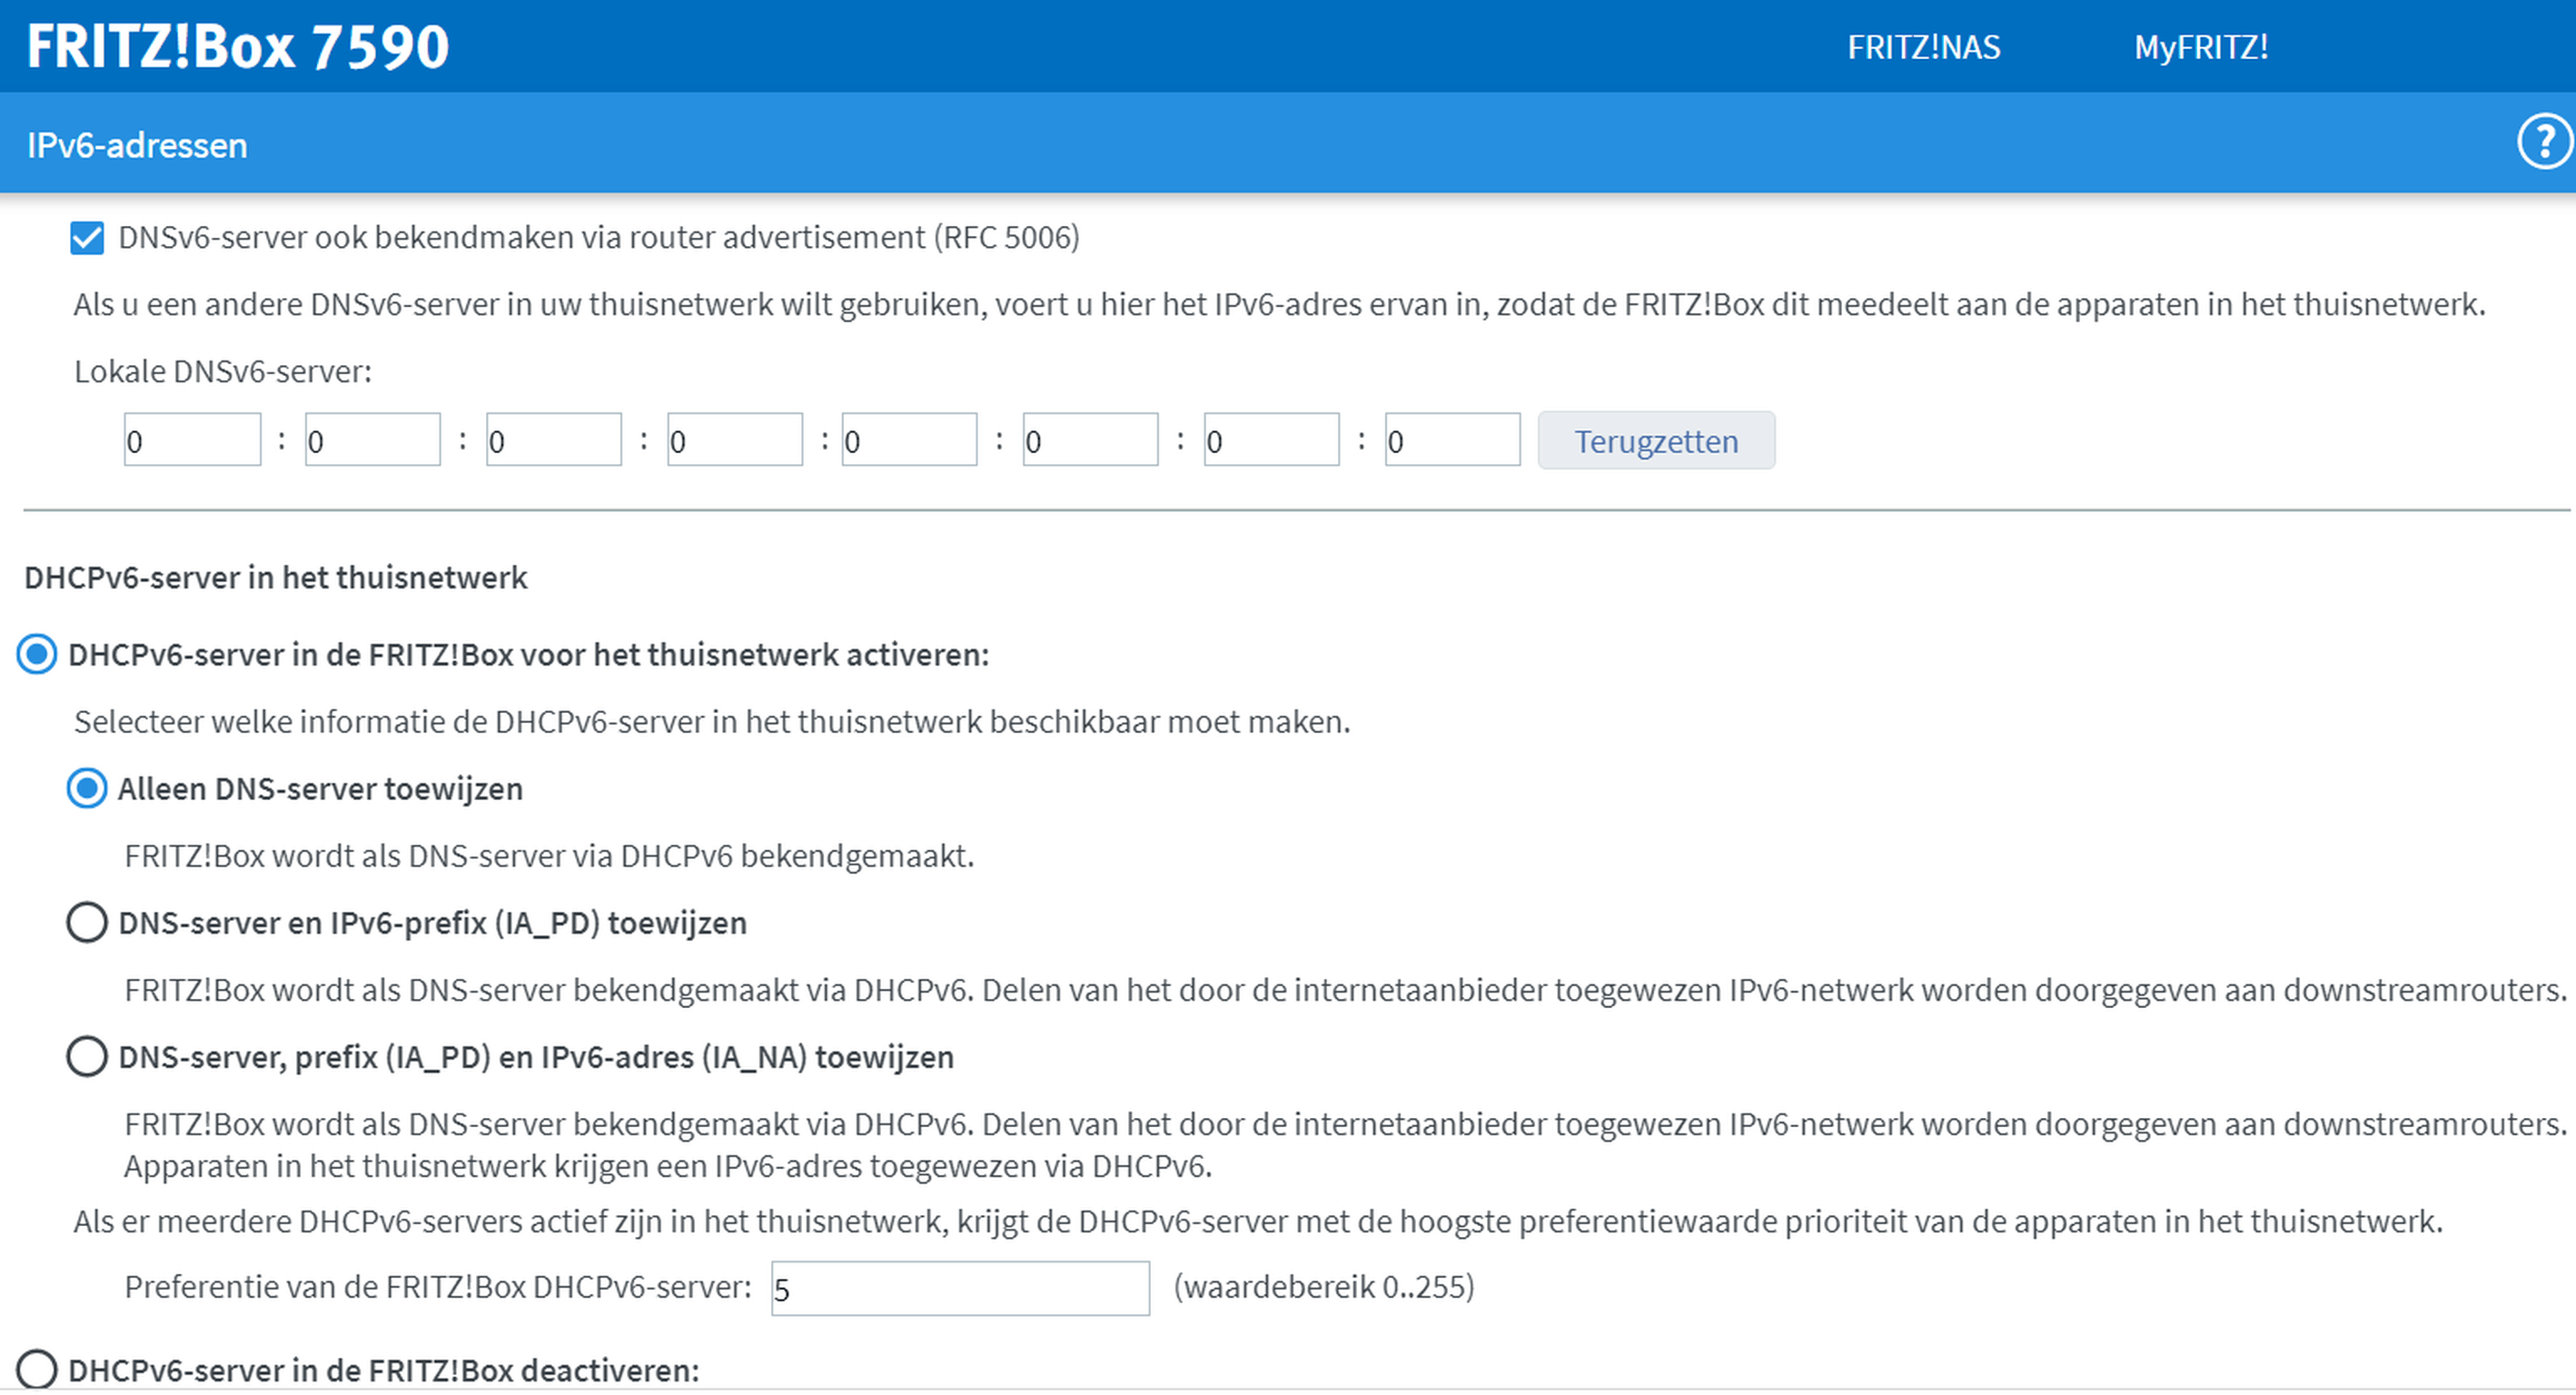Click first Lokale DNSv6-server address field
Viewport: 2576px width, 1395px height.
pos(192,441)
